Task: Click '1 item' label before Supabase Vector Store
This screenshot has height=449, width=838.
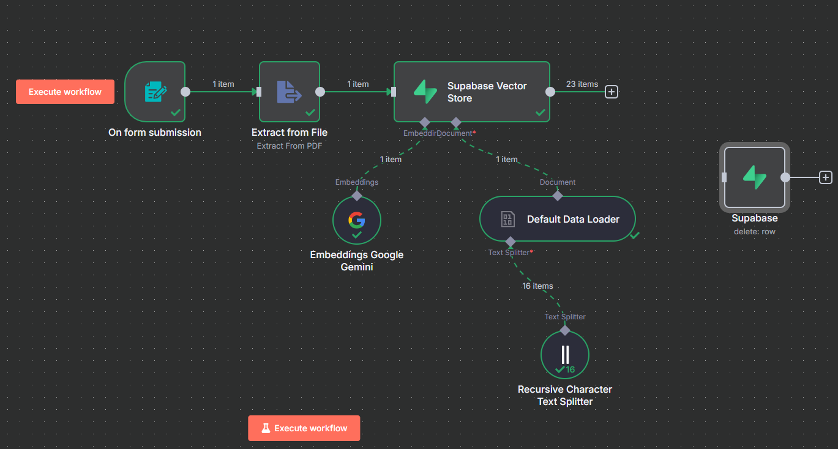Action: click(358, 84)
